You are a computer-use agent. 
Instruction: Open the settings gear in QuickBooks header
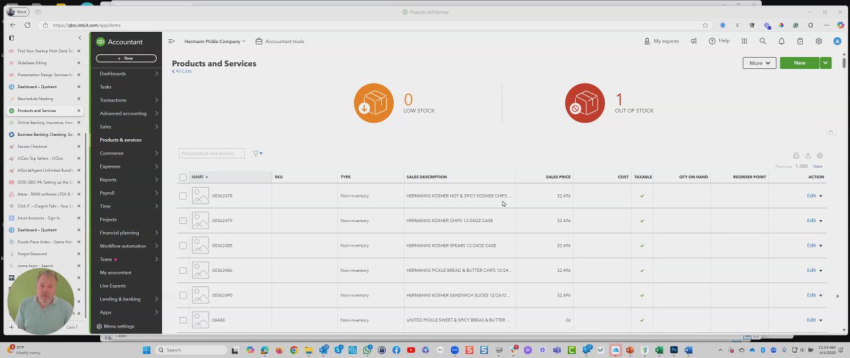coord(819,41)
